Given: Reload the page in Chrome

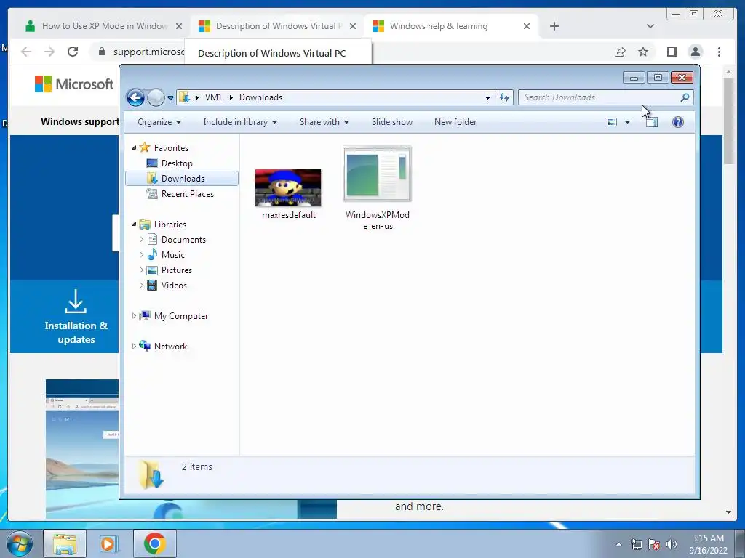Looking at the screenshot, I should click(x=73, y=52).
